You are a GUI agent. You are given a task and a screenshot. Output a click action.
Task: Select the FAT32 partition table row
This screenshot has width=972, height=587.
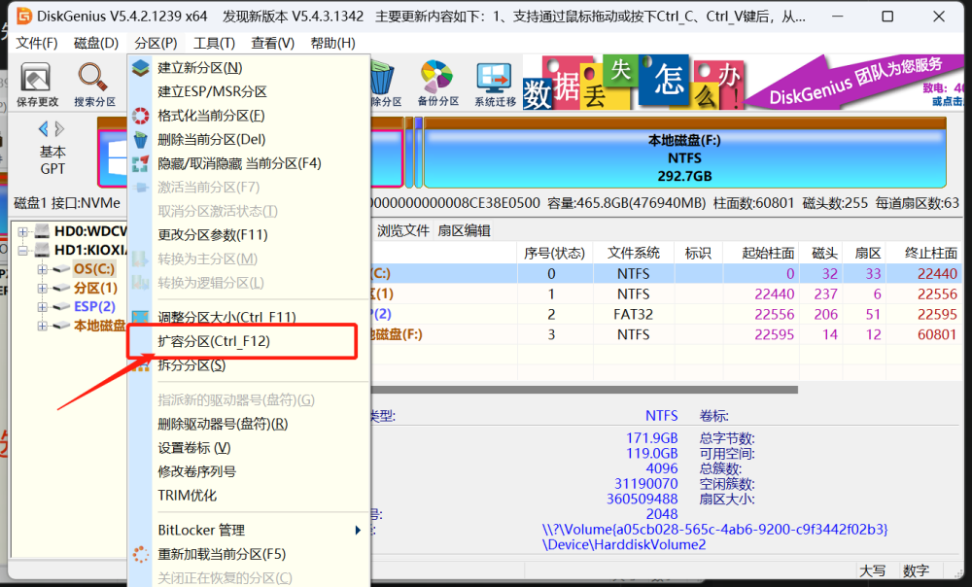point(667,314)
